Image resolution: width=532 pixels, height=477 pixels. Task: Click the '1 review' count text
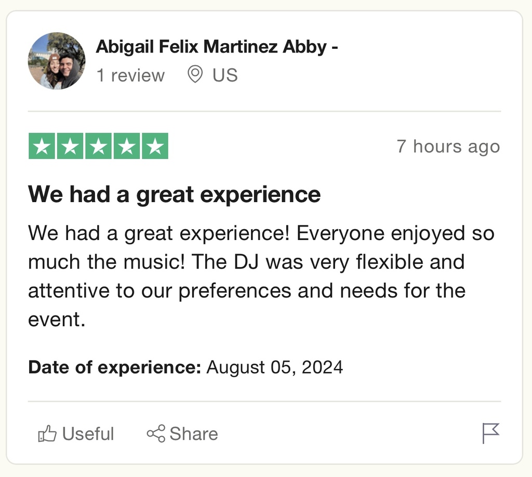[x=130, y=75]
